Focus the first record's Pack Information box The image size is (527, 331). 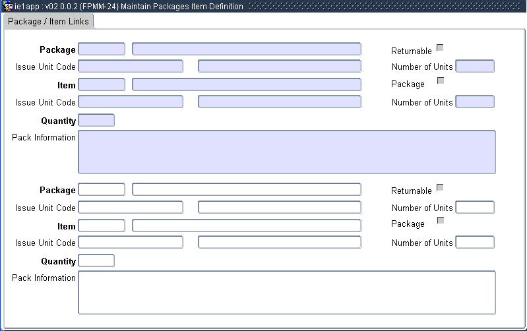tap(286, 152)
